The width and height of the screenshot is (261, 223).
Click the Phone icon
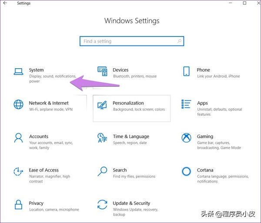pyautogui.click(x=186, y=71)
